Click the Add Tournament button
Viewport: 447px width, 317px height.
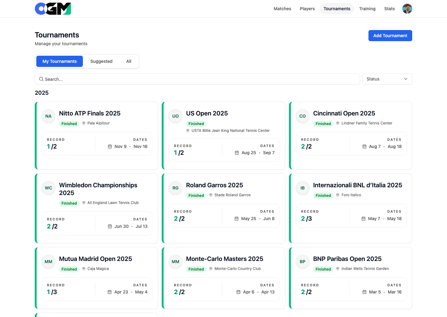[x=390, y=36]
